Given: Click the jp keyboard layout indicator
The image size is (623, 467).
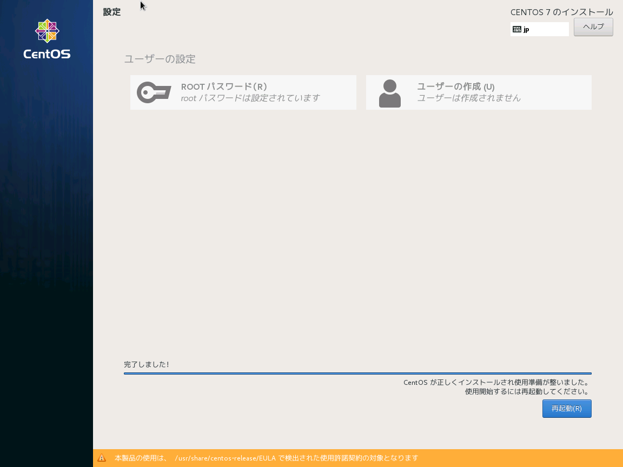Looking at the screenshot, I should tap(540, 29).
